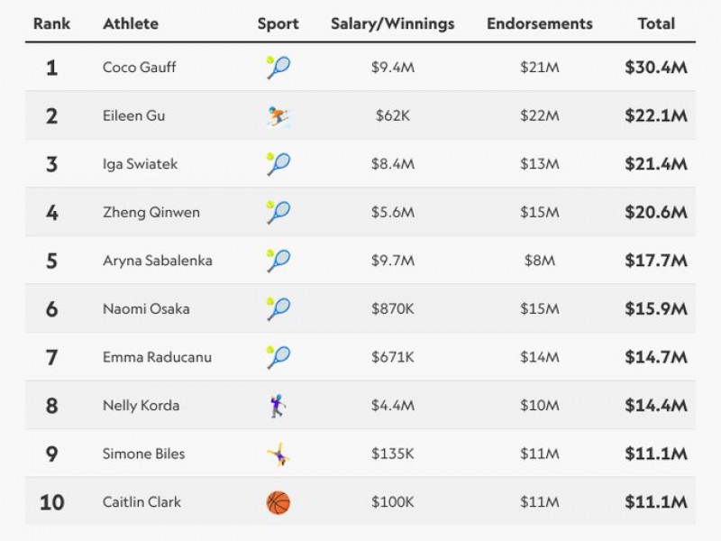Click the tennis icon next to Coco Gauff
The height and width of the screenshot is (541, 721).
[x=278, y=68]
